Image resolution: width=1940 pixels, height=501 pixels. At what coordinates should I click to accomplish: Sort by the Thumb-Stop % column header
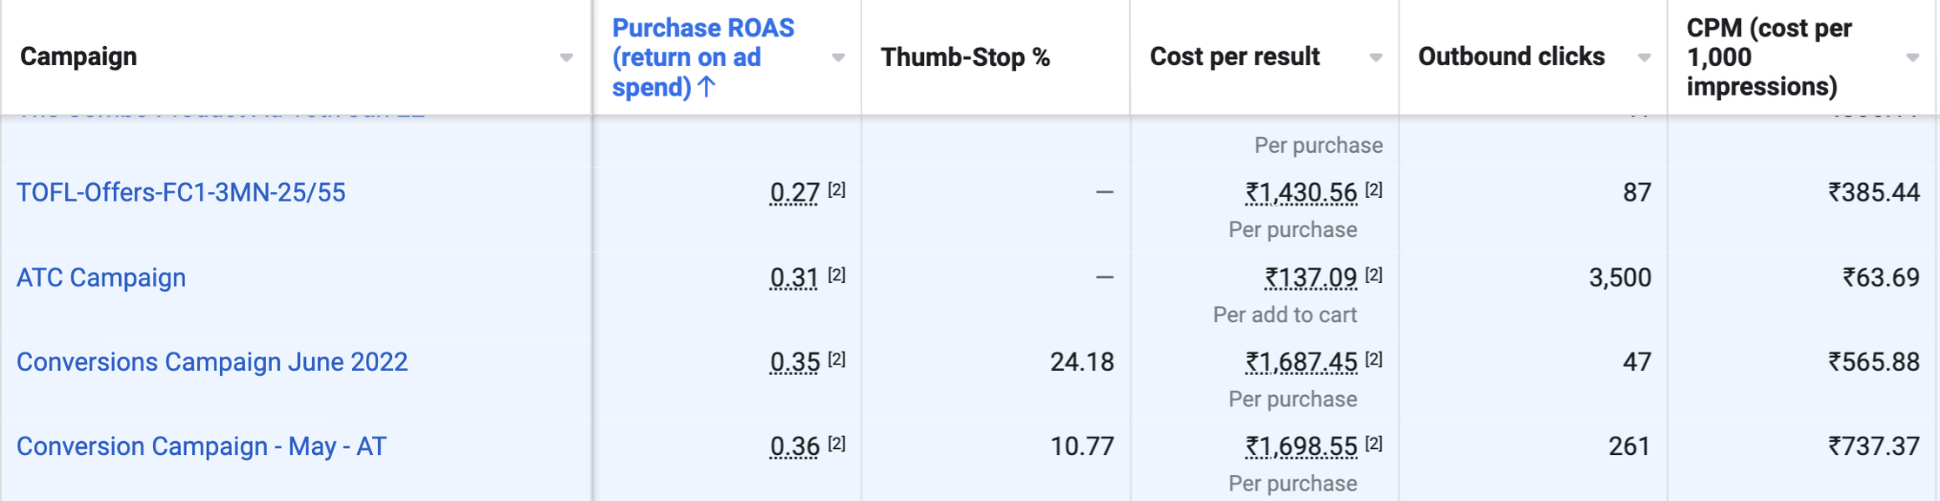[965, 57]
